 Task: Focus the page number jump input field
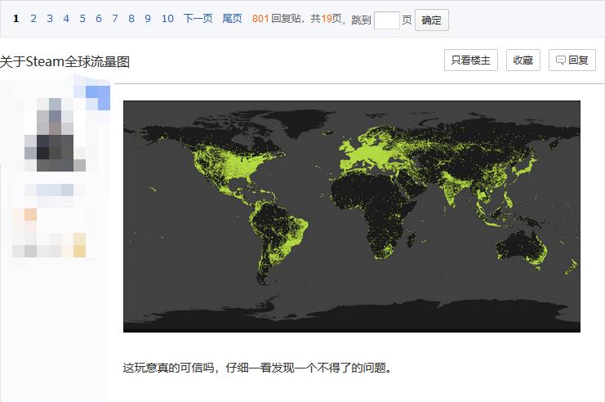386,20
